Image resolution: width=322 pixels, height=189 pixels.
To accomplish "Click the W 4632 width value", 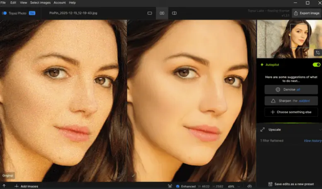I will tap(204, 187).
